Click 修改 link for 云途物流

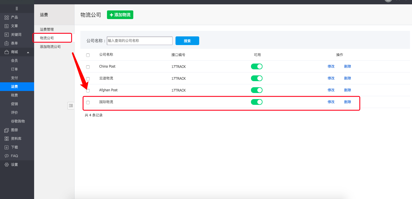tap(331, 78)
